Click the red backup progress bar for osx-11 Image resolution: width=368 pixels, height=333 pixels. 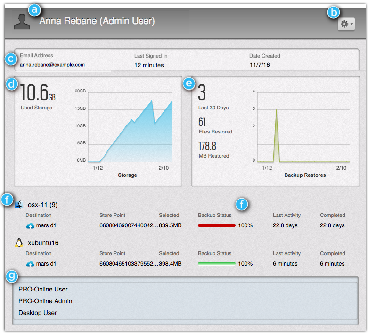217,225
